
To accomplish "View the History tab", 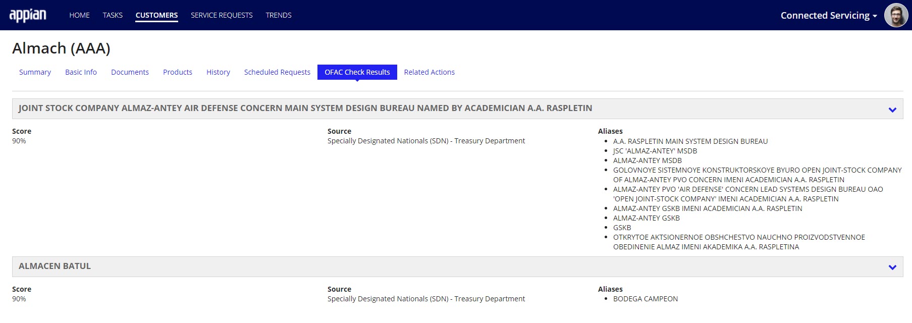I will pos(218,72).
